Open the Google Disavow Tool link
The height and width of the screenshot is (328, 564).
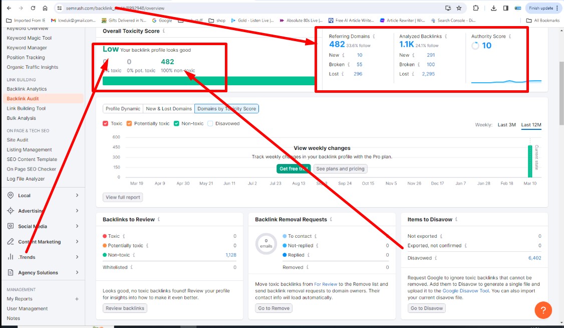[466, 291]
